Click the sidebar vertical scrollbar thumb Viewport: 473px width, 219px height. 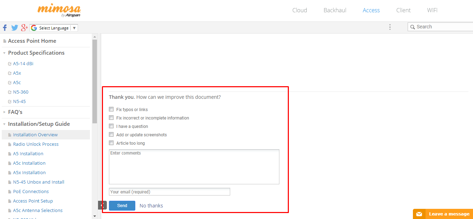point(95,81)
